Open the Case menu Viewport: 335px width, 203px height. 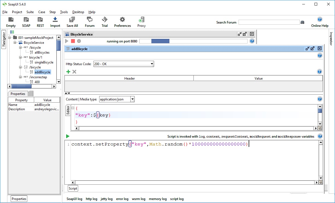(42, 12)
